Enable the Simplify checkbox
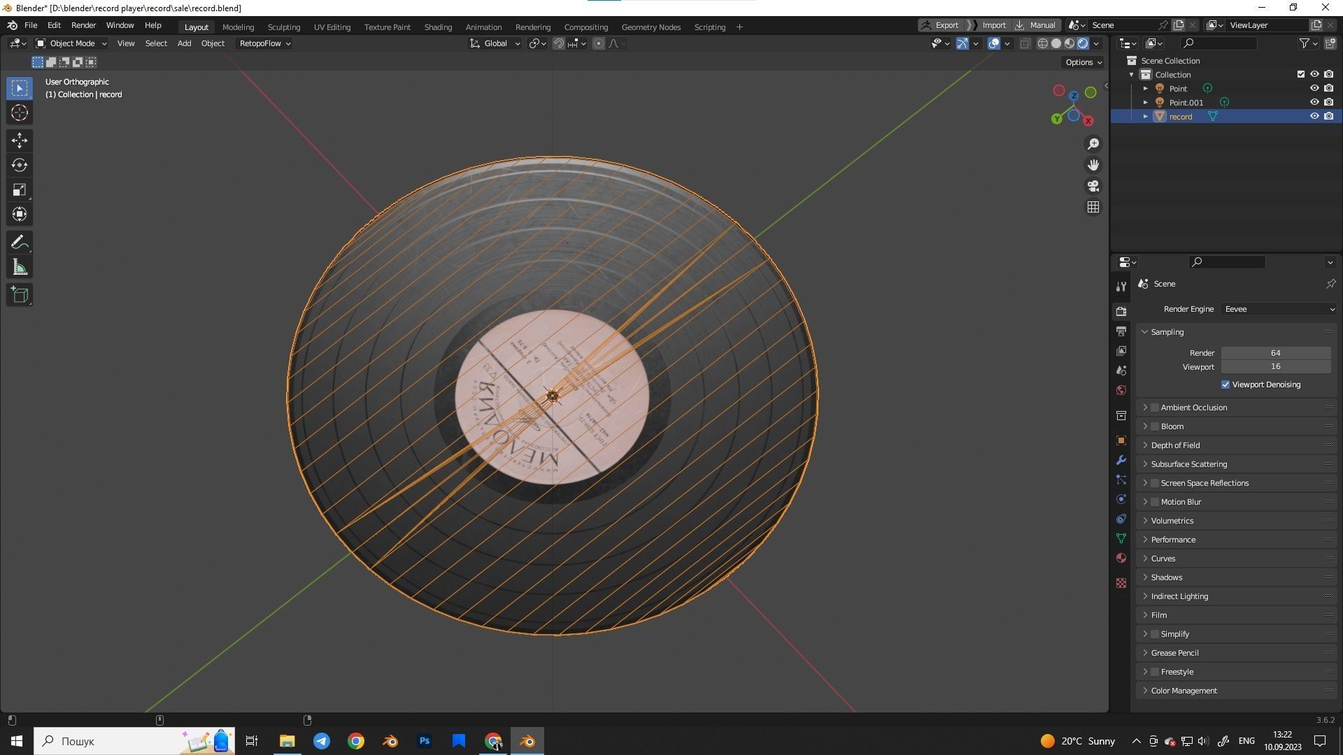The image size is (1343, 755). coord(1155,634)
